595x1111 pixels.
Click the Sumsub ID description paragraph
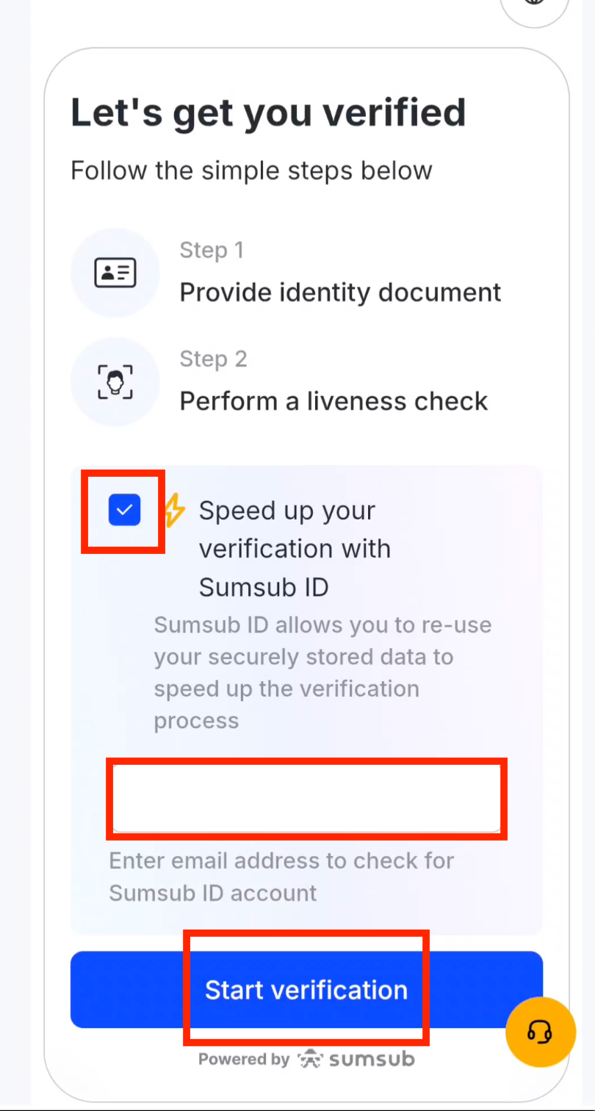(322, 672)
